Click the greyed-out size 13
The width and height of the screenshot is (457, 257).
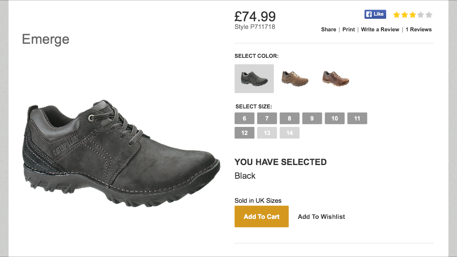click(x=267, y=133)
